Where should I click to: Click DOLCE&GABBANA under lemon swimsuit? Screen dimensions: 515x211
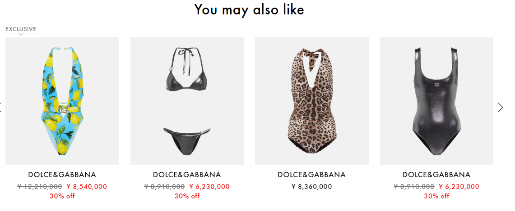tap(62, 175)
